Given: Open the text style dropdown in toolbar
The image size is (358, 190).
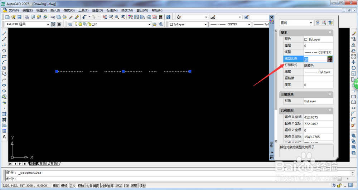Looking at the screenshot, I should pos(206,17).
